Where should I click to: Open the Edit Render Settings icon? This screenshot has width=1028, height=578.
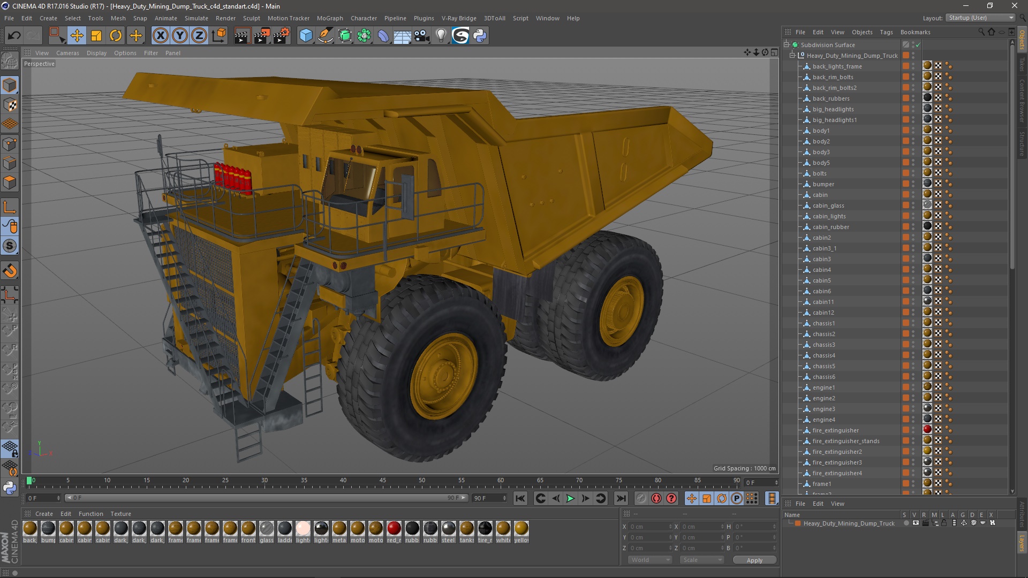point(282,36)
